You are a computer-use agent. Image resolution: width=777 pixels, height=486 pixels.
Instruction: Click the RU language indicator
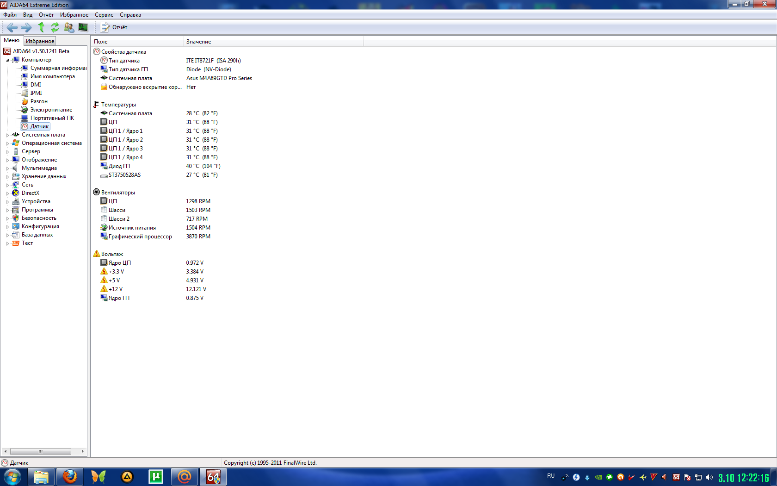(551, 476)
